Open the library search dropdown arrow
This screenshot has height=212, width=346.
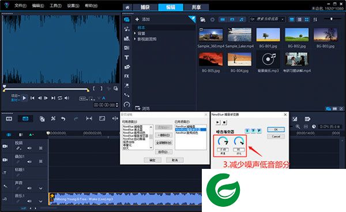pyautogui.click(x=283, y=20)
